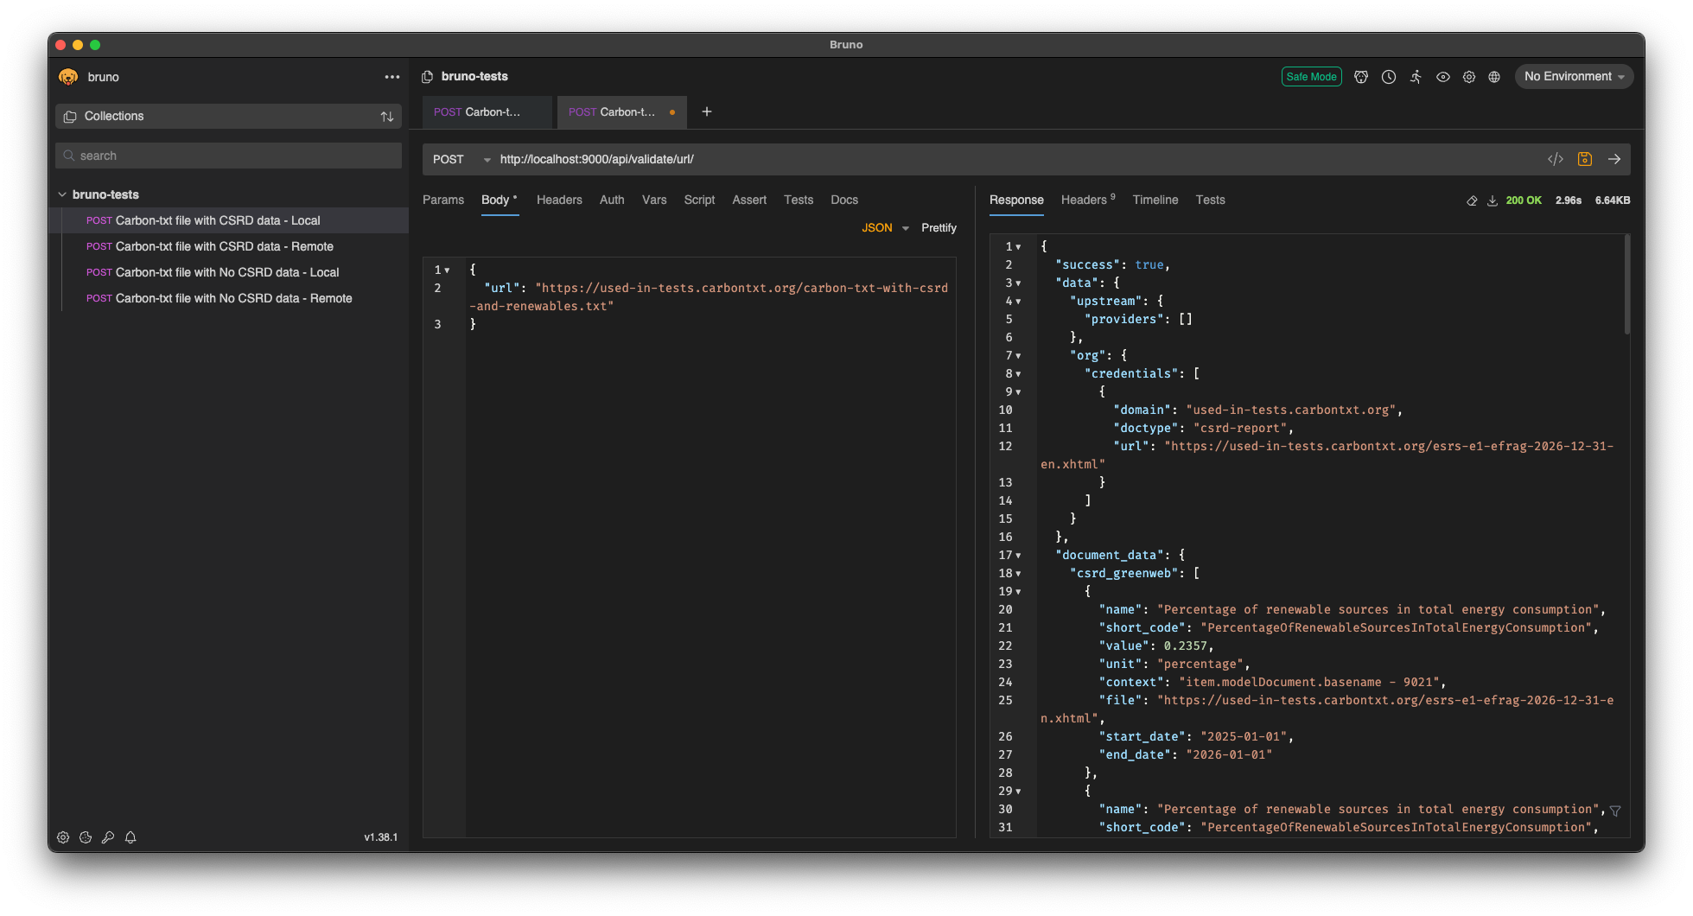The image size is (1693, 916).
Task: Open the response Tests tab
Action: pos(1211,200)
